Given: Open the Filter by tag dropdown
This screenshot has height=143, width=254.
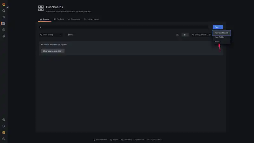Looking at the screenshot, I should 51,35.
